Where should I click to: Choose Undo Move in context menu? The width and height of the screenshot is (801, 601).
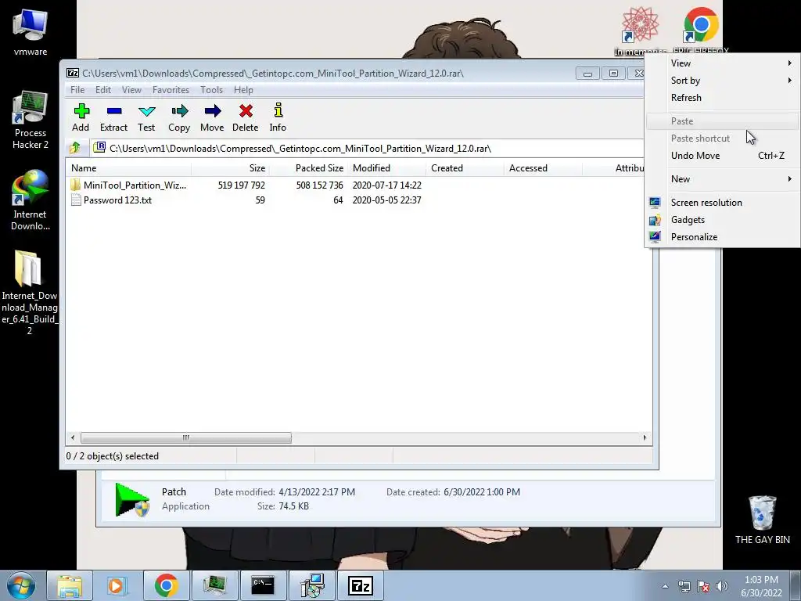[x=722, y=156]
